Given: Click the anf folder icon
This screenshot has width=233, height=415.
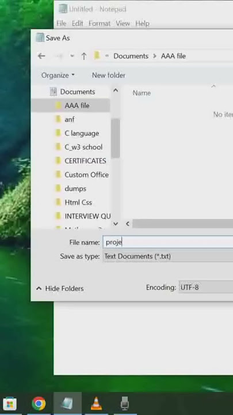Looking at the screenshot, I should pyautogui.click(x=58, y=119).
